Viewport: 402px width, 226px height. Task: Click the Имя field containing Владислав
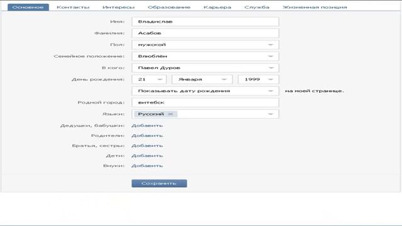tap(205, 21)
